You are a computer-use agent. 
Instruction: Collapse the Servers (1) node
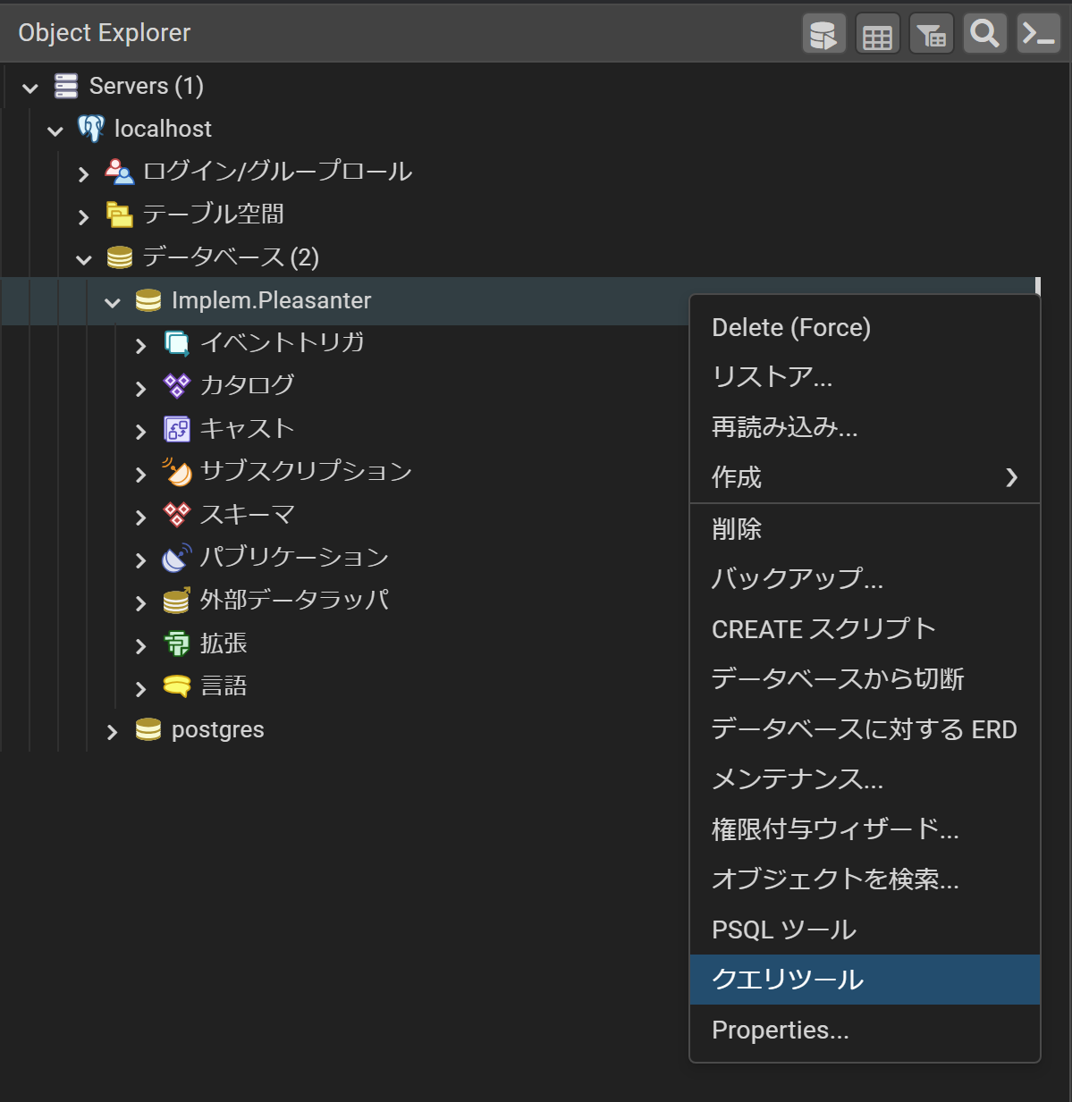[30, 88]
